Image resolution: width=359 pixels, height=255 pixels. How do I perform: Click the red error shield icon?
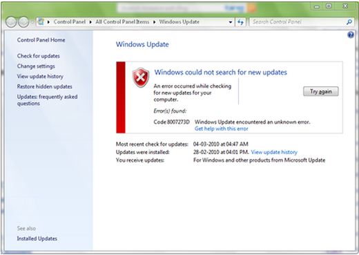pyautogui.click(x=140, y=77)
